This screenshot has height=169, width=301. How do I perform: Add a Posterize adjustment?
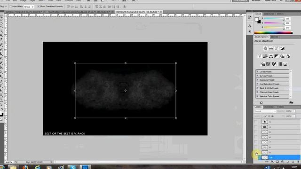[268, 64]
